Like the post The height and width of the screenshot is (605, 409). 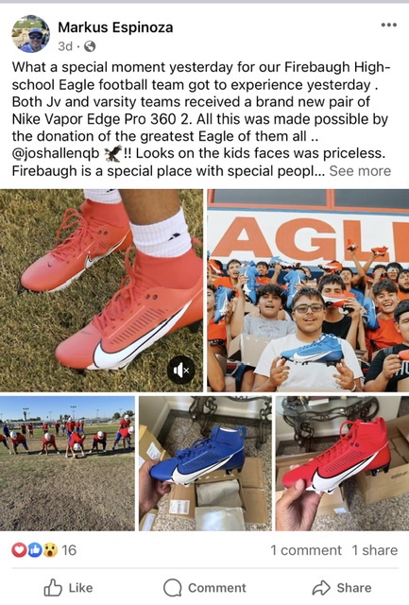click(x=68, y=588)
